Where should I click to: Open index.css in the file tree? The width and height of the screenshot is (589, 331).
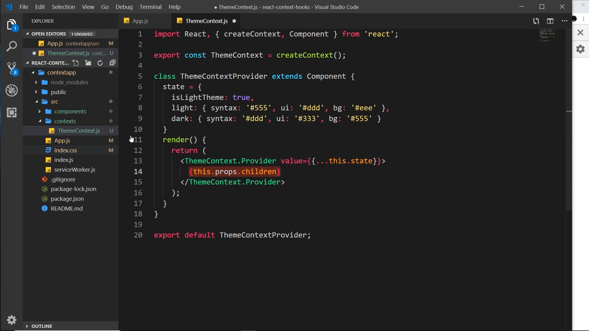tap(65, 150)
